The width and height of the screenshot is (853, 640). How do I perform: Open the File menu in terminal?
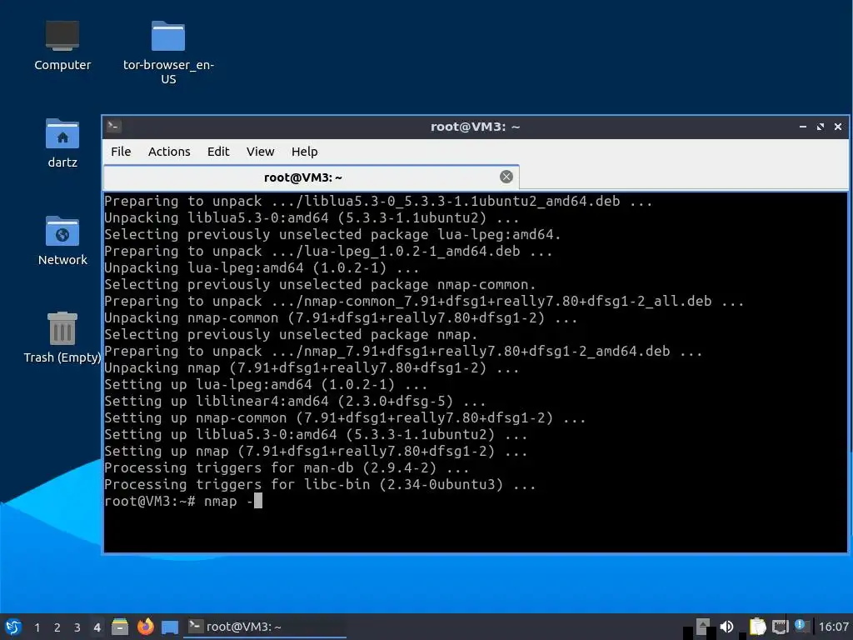pos(121,152)
